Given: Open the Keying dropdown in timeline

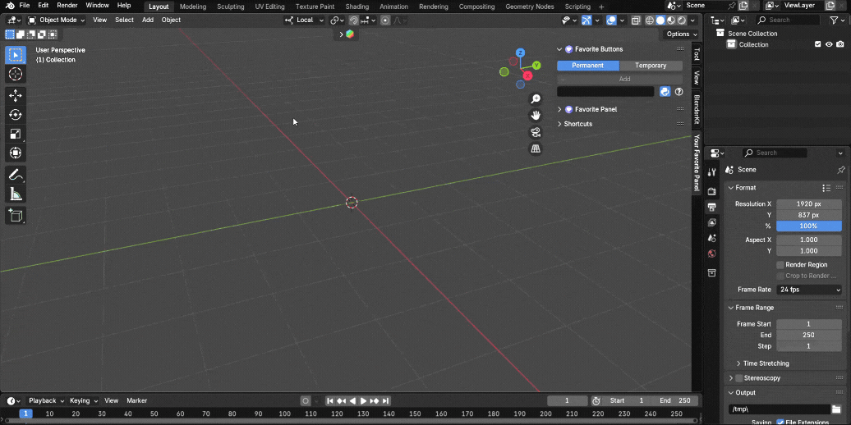Looking at the screenshot, I should 84,400.
